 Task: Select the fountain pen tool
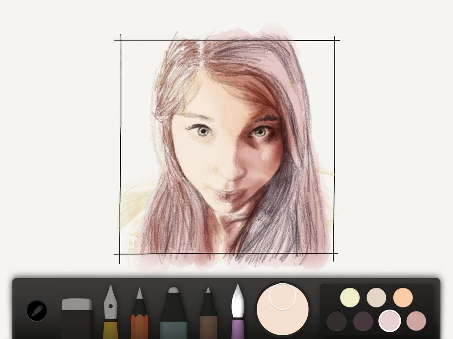[x=111, y=312]
